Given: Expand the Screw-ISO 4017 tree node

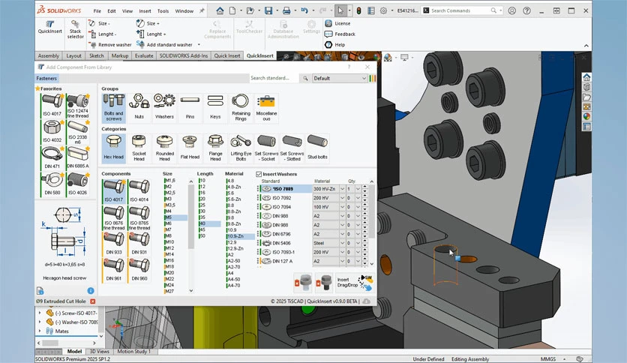Looking at the screenshot, I should click(40, 313).
